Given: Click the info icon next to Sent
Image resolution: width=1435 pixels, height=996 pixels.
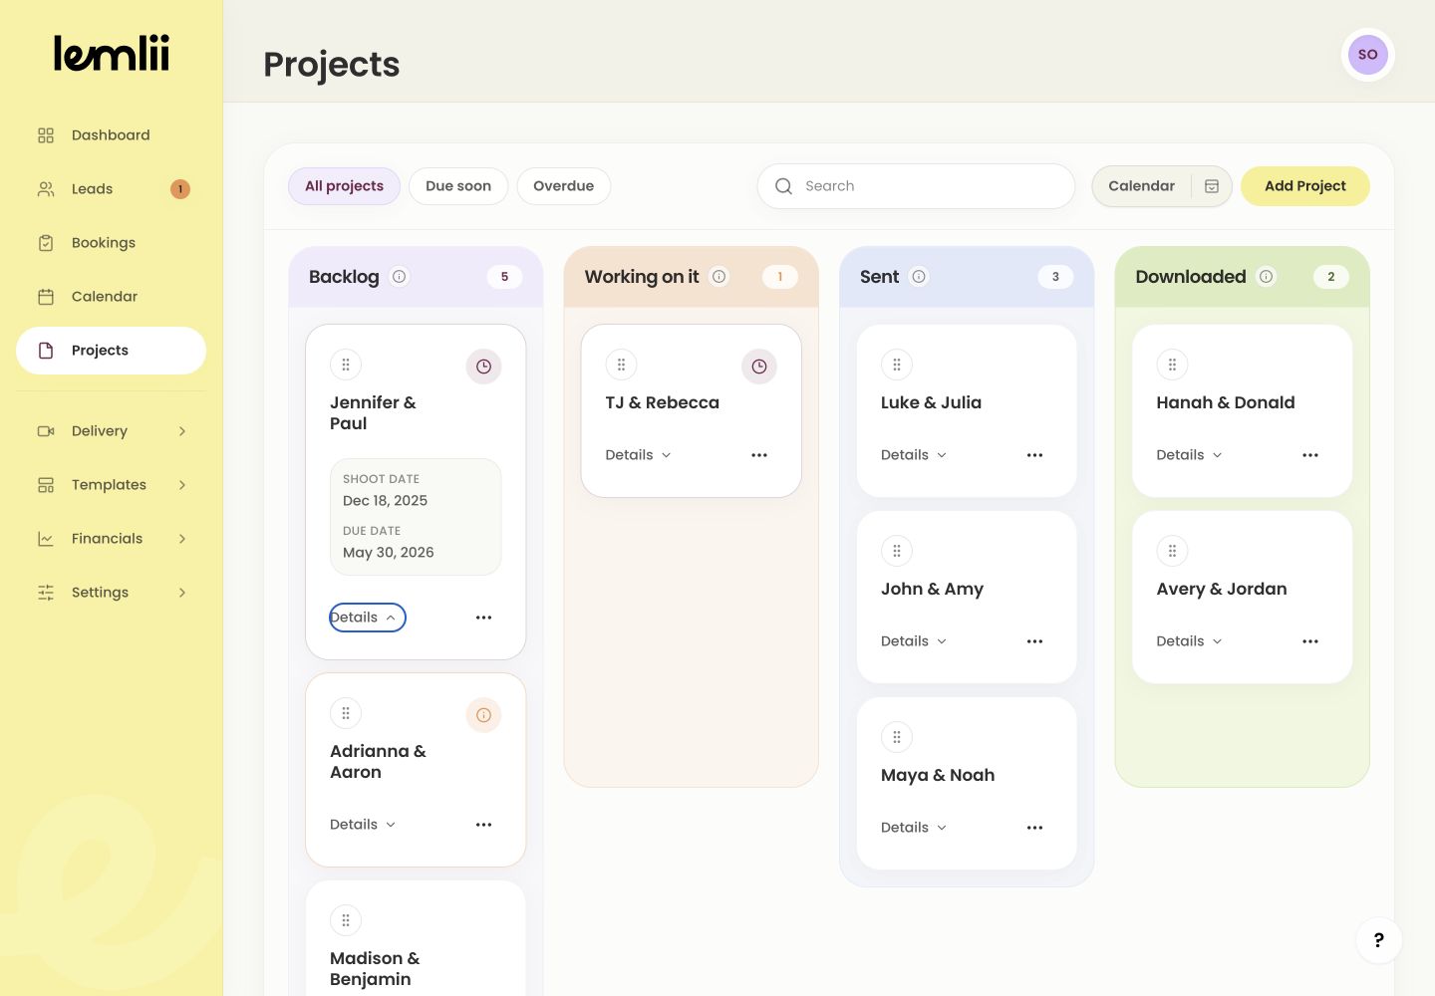Looking at the screenshot, I should [x=919, y=277].
